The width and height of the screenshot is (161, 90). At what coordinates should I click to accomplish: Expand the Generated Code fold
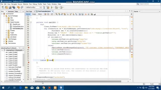(x=31, y=79)
